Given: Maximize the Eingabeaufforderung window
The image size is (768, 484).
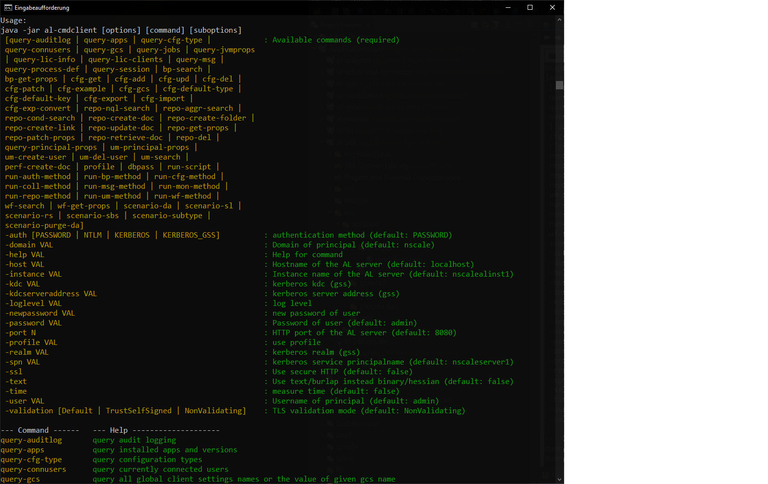Looking at the screenshot, I should click(530, 7).
